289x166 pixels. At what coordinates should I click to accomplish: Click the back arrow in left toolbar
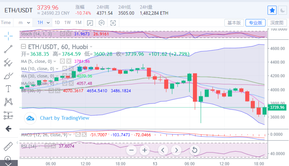coord(8,129)
